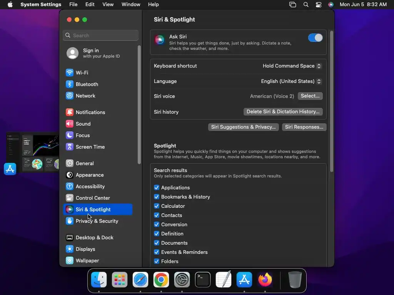Open Terminal from the Dock

[203, 280]
